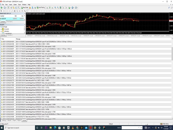Switch chart to Candlesticks mode

pos(50,8)
